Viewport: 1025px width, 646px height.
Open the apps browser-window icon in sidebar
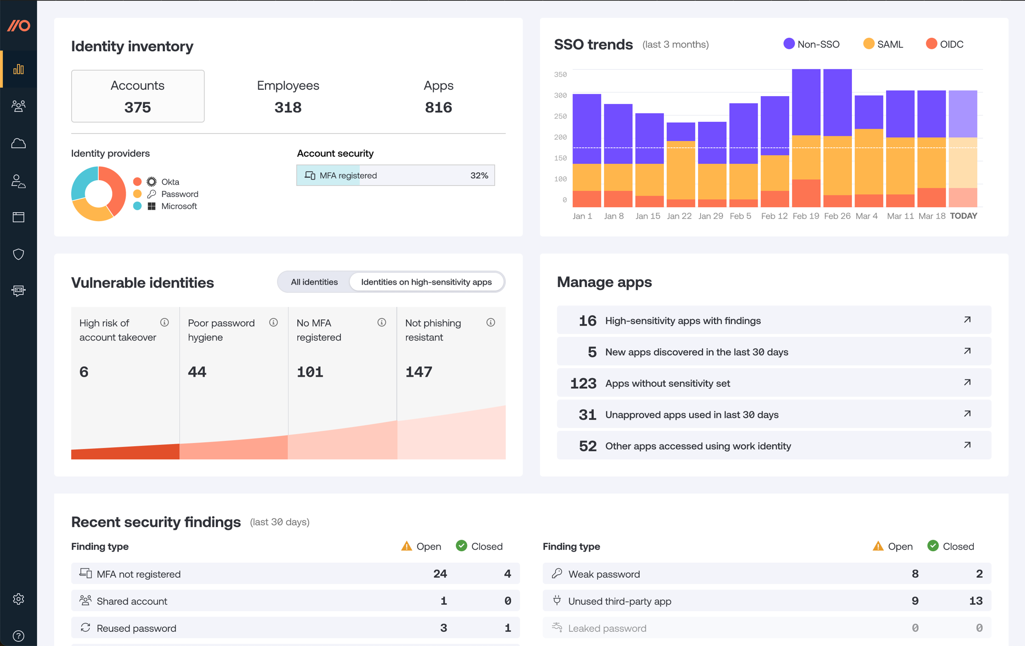pyautogui.click(x=18, y=217)
